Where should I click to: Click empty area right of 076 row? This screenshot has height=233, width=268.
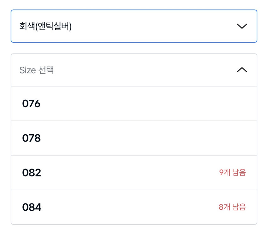[189, 104]
